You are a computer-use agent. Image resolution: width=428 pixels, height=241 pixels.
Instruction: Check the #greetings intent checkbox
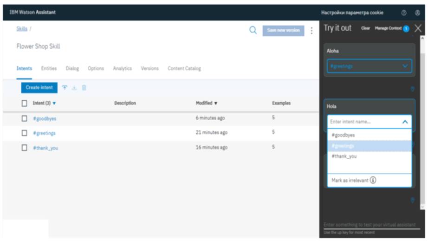pos(25,133)
